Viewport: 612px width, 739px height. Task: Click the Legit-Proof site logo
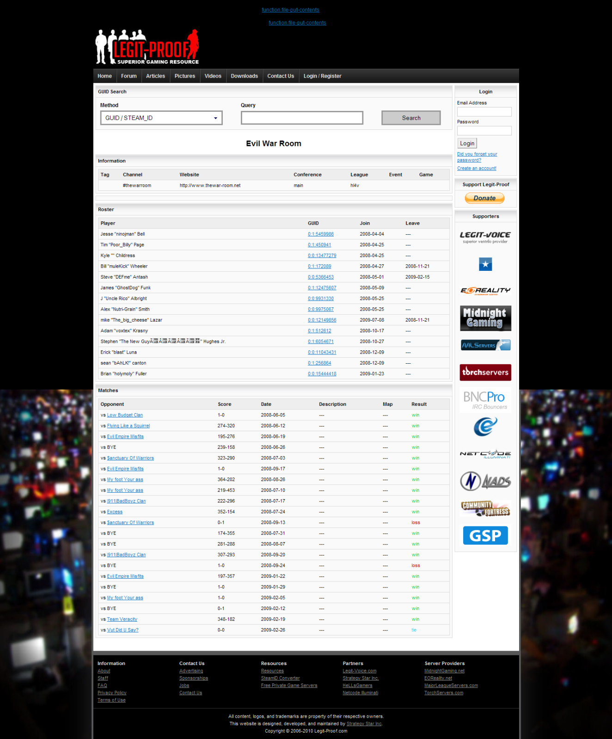147,47
